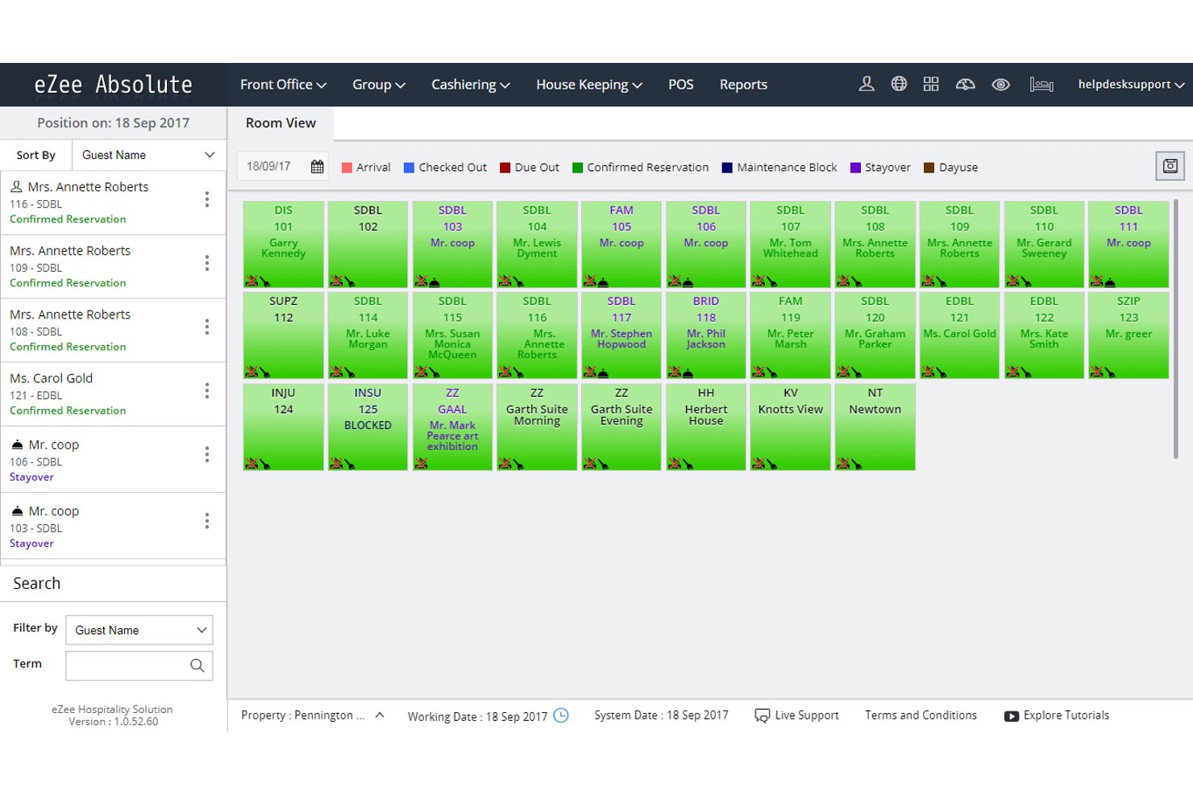The width and height of the screenshot is (1193, 796).
Task: Click the save icon at Room View right
Action: point(1170,166)
